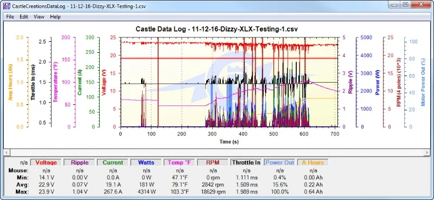Screen dimensions: 434x200
Task: Select the Voltage (V) axis label
Action: (104, 83)
